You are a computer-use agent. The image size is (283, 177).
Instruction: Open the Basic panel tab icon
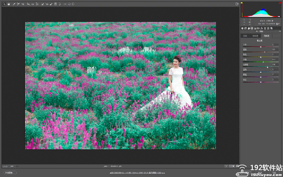[242, 28]
